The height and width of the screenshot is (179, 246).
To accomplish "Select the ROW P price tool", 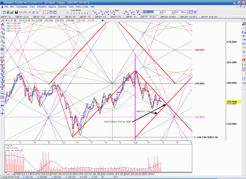I will [2, 61].
